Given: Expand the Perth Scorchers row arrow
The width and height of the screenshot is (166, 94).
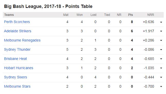Looking at the screenshot, I should pos(161,22).
